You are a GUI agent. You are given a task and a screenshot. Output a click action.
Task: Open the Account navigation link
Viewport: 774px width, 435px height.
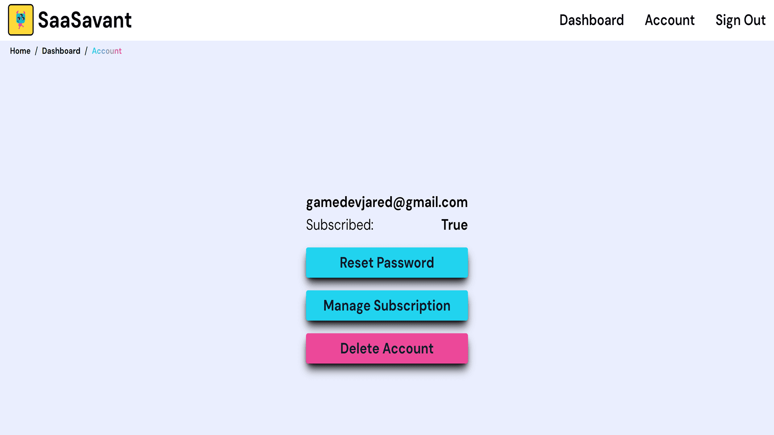coord(669,20)
